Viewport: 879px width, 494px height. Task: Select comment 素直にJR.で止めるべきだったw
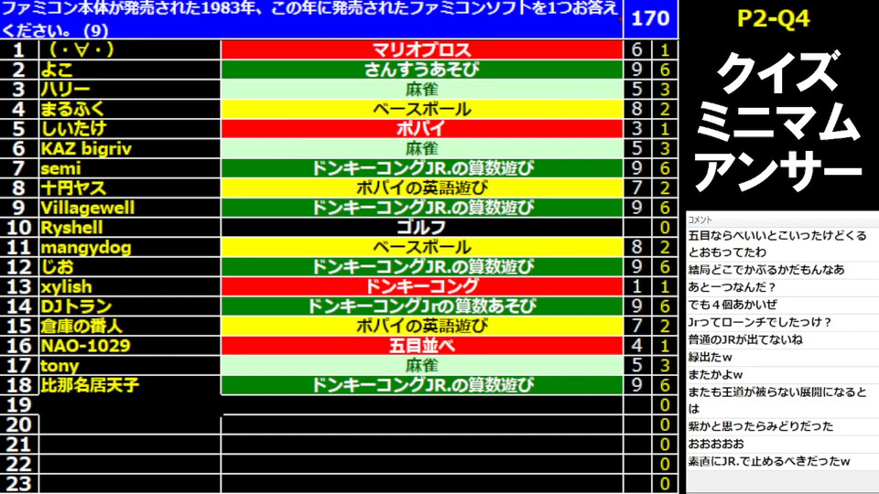(769, 461)
